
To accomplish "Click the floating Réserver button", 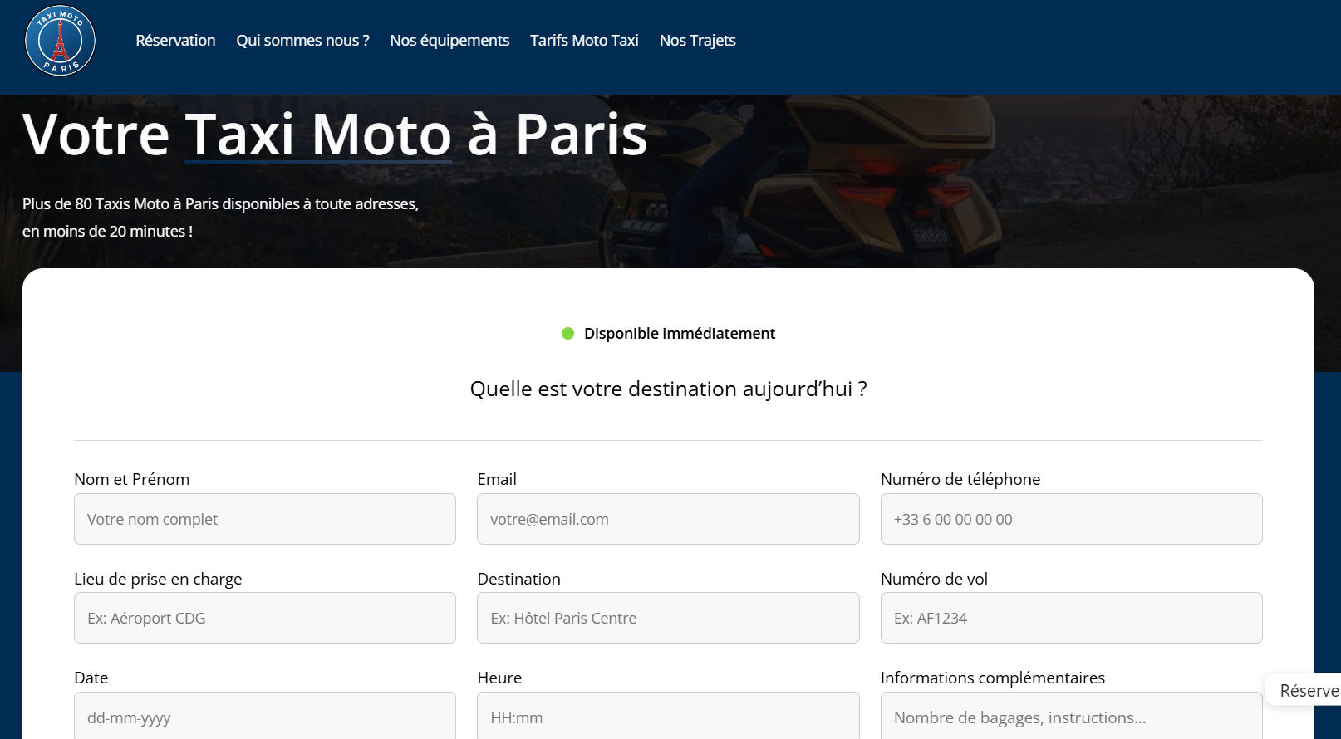I will 1304,690.
